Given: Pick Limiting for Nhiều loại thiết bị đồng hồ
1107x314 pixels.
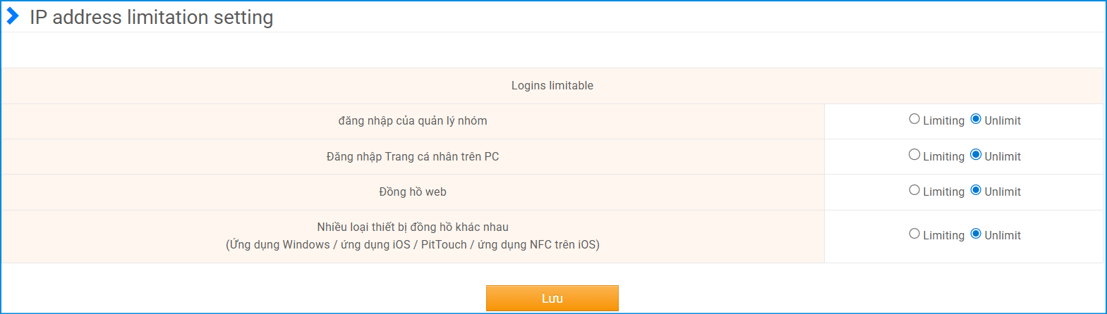Looking at the screenshot, I should (x=914, y=234).
